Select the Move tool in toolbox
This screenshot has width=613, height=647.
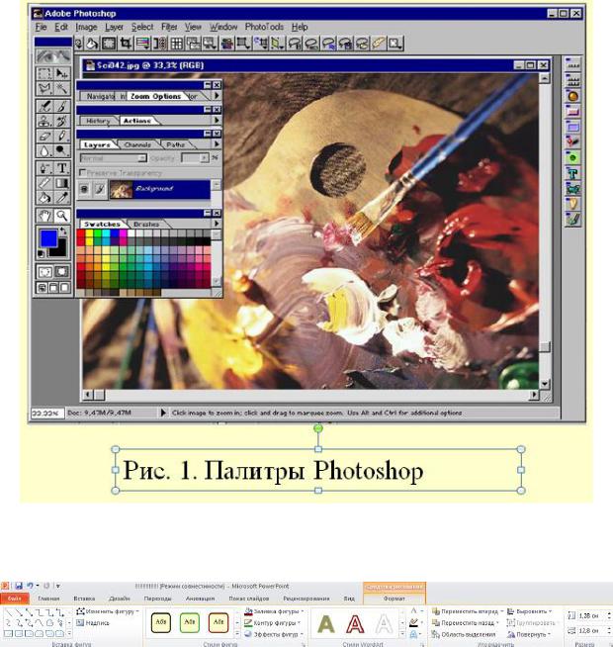pyautogui.click(x=61, y=74)
